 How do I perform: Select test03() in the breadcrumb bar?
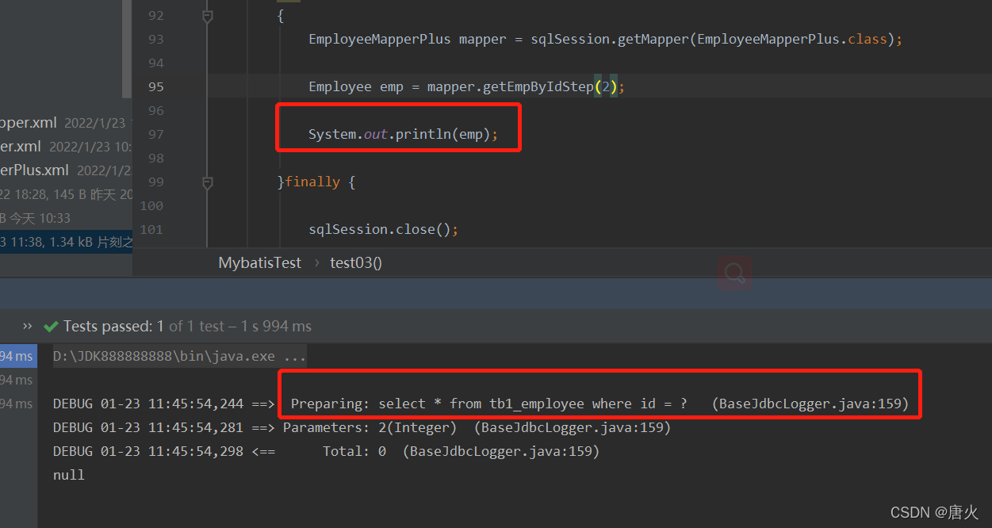(x=355, y=263)
